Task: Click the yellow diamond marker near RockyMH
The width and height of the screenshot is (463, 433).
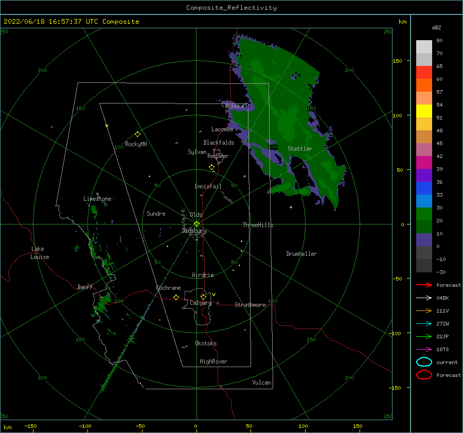Action: [137, 134]
